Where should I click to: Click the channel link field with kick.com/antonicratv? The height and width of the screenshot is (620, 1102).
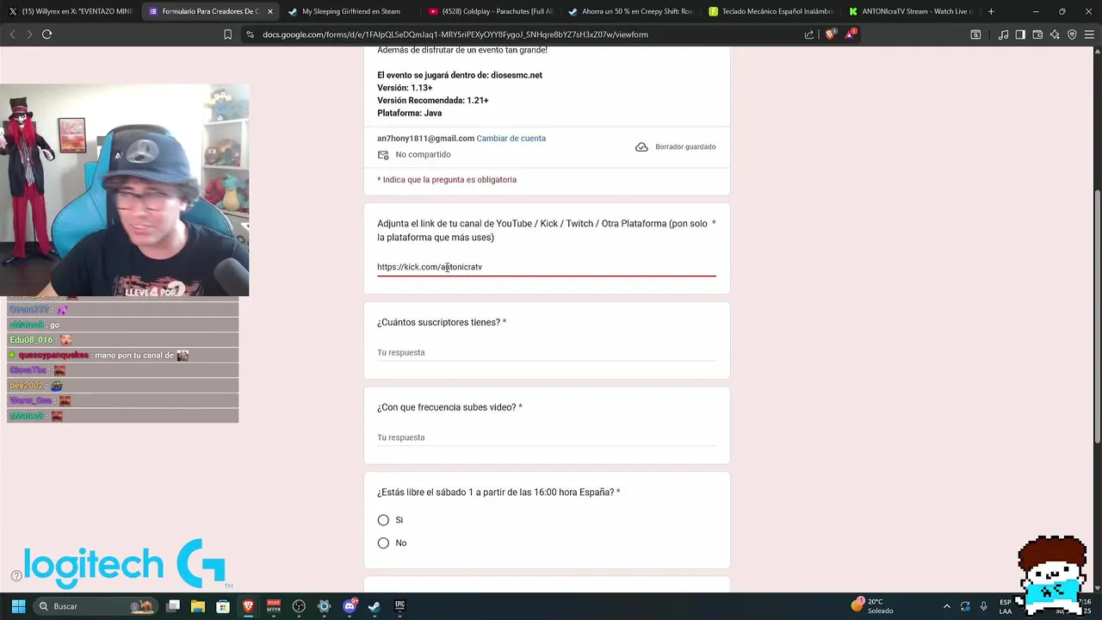click(546, 267)
